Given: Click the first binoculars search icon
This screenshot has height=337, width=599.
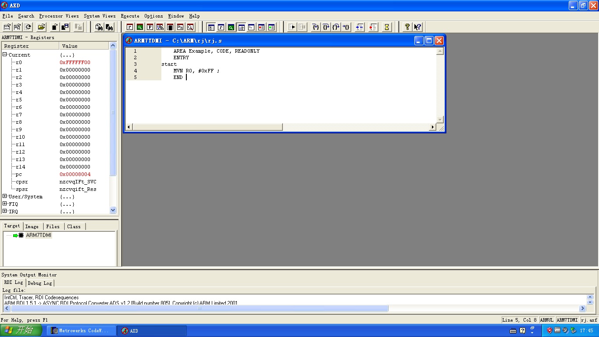Looking at the screenshot, I should (x=99, y=27).
